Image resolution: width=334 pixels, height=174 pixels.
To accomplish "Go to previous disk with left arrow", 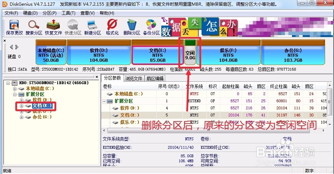I will tap(11, 47).
